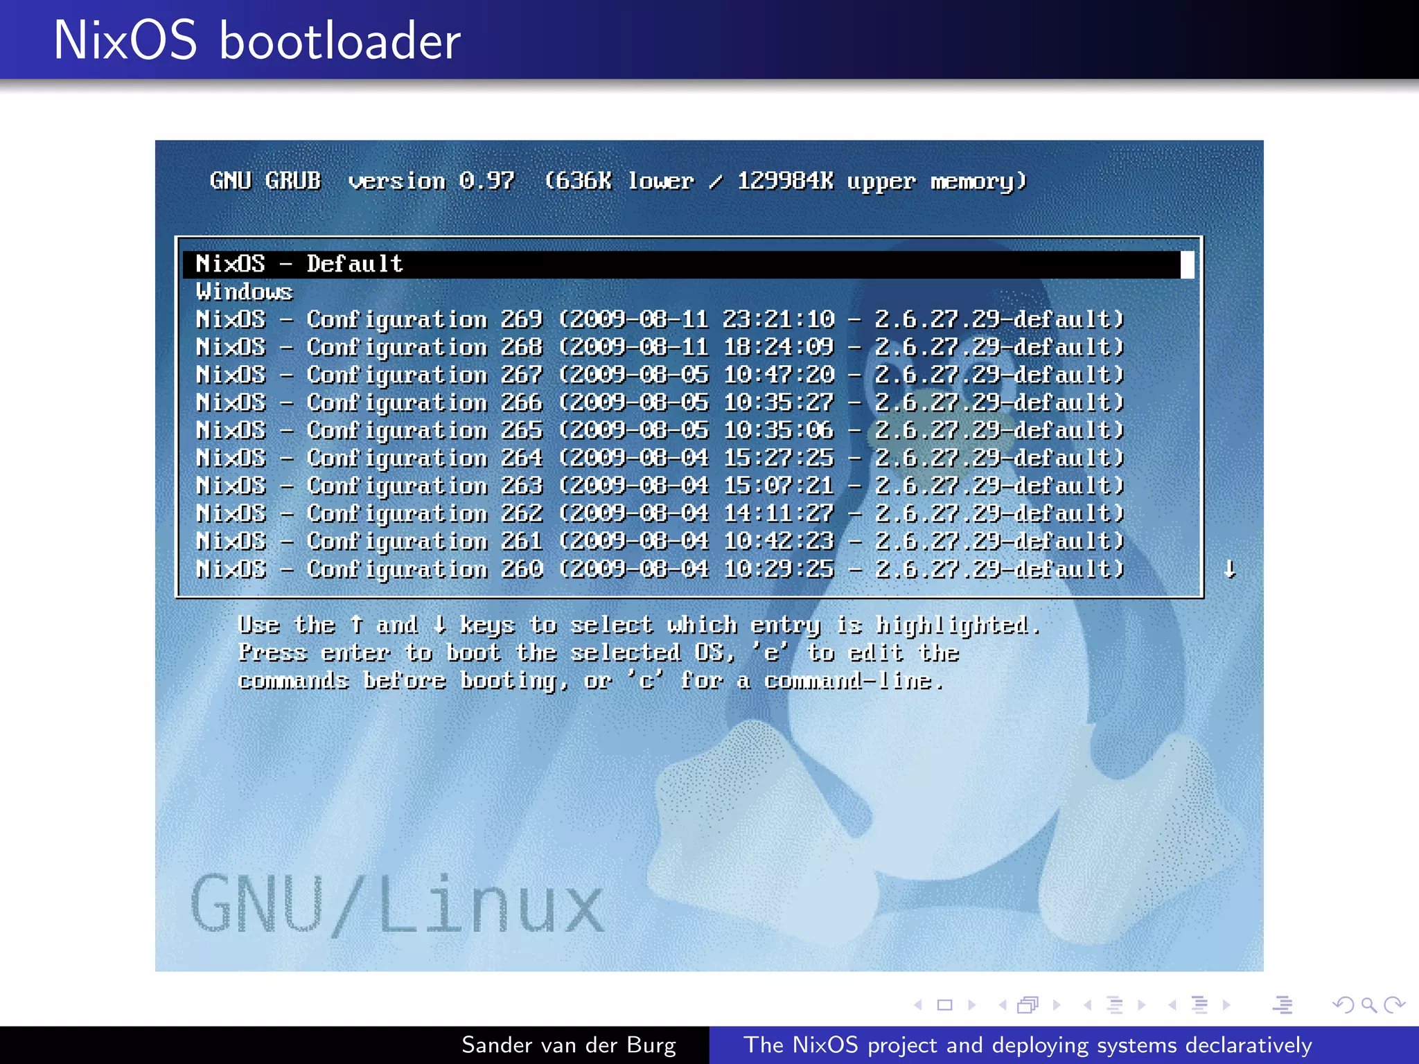
Task: Click the subsection navigation icon
Action: [1115, 1004]
